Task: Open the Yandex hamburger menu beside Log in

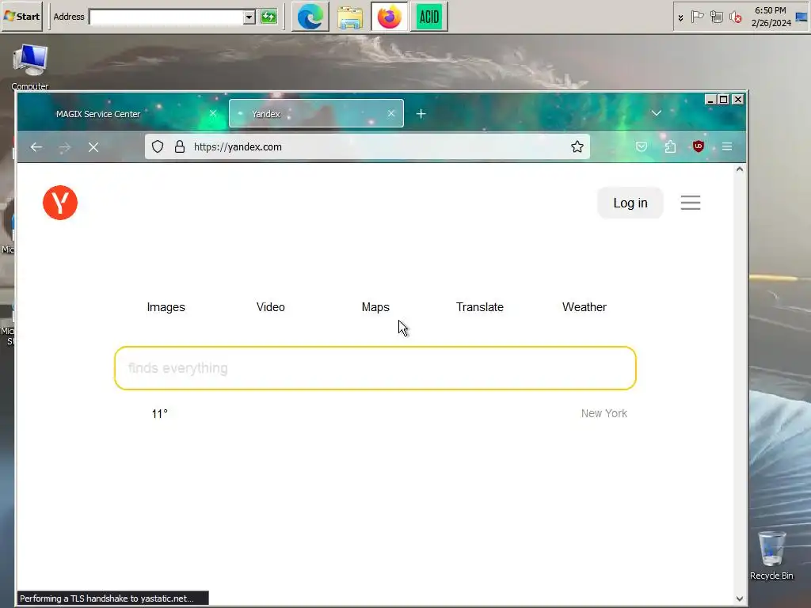Action: pos(691,203)
